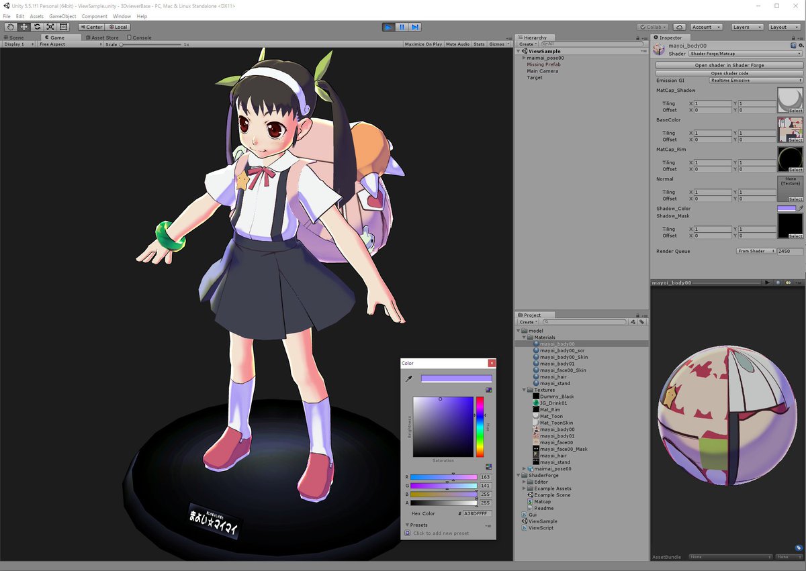The width and height of the screenshot is (806, 571).
Task: Toggle the Hierarchy panel lock icon
Action: coord(637,38)
